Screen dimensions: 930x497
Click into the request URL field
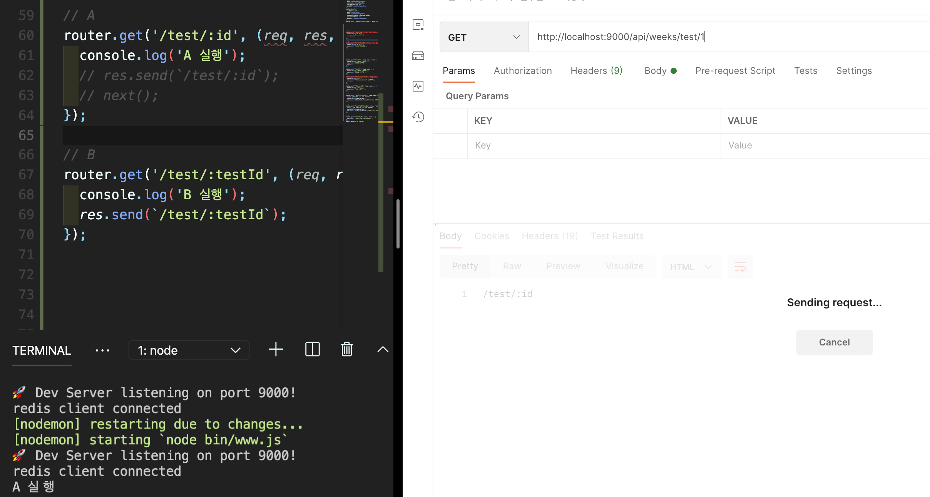pyautogui.click(x=729, y=37)
